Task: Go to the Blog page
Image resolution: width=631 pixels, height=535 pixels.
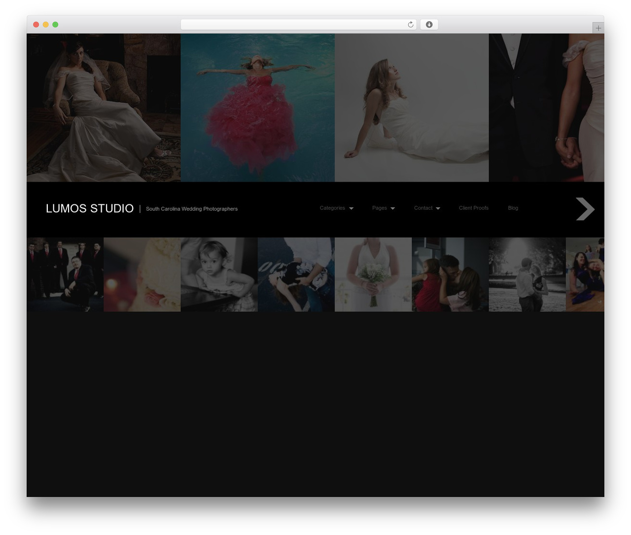Action: 513,208
